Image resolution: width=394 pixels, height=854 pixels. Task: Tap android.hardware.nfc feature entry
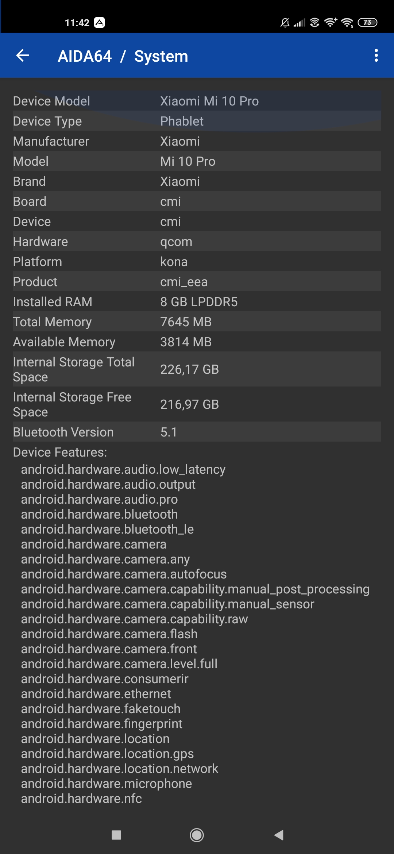point(81,799)
